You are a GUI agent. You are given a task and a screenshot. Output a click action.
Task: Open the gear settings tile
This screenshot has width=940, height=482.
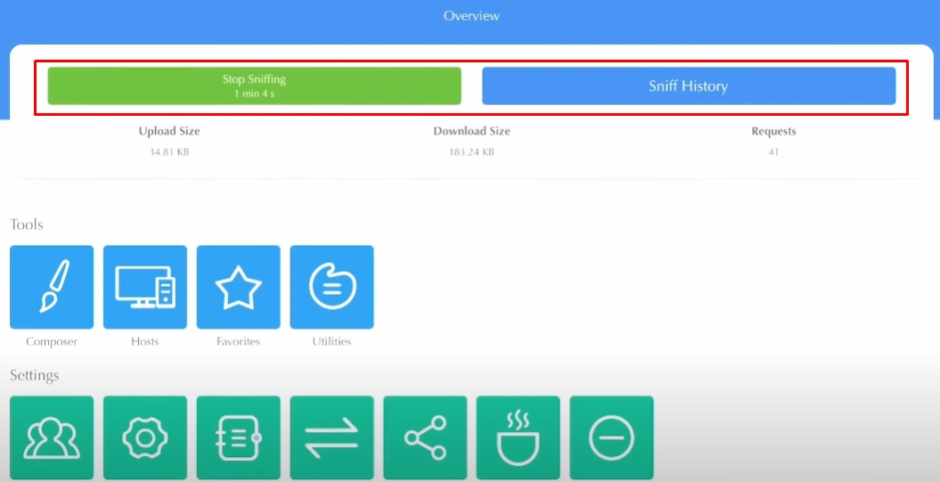point(144,437)
